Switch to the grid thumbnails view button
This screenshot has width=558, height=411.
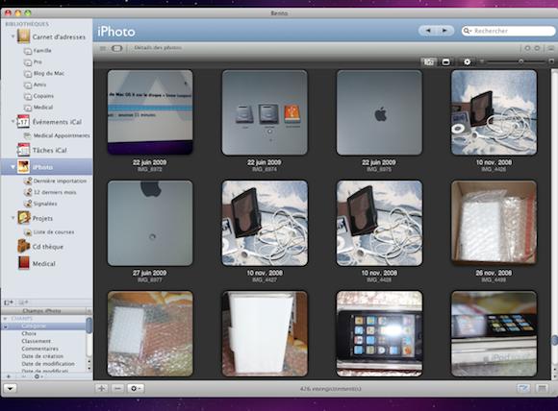point(428,61)
